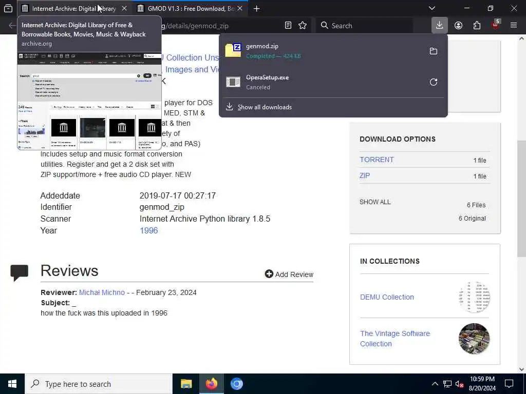
Task: Open the Firefox account icon
Action: pyautogui.click(x=458, y=25)
